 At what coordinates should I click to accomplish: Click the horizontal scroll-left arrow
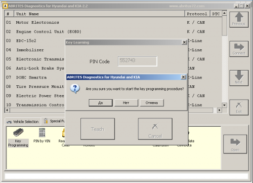pyautogui.click(x=7, y=110)
